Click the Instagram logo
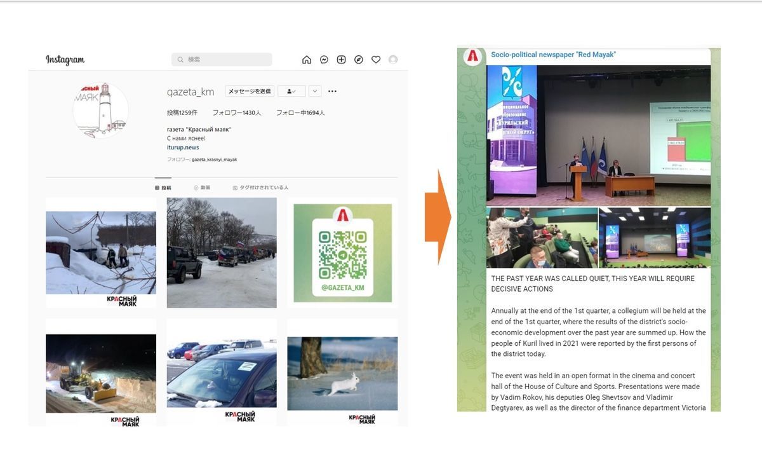 click(65, 60)
